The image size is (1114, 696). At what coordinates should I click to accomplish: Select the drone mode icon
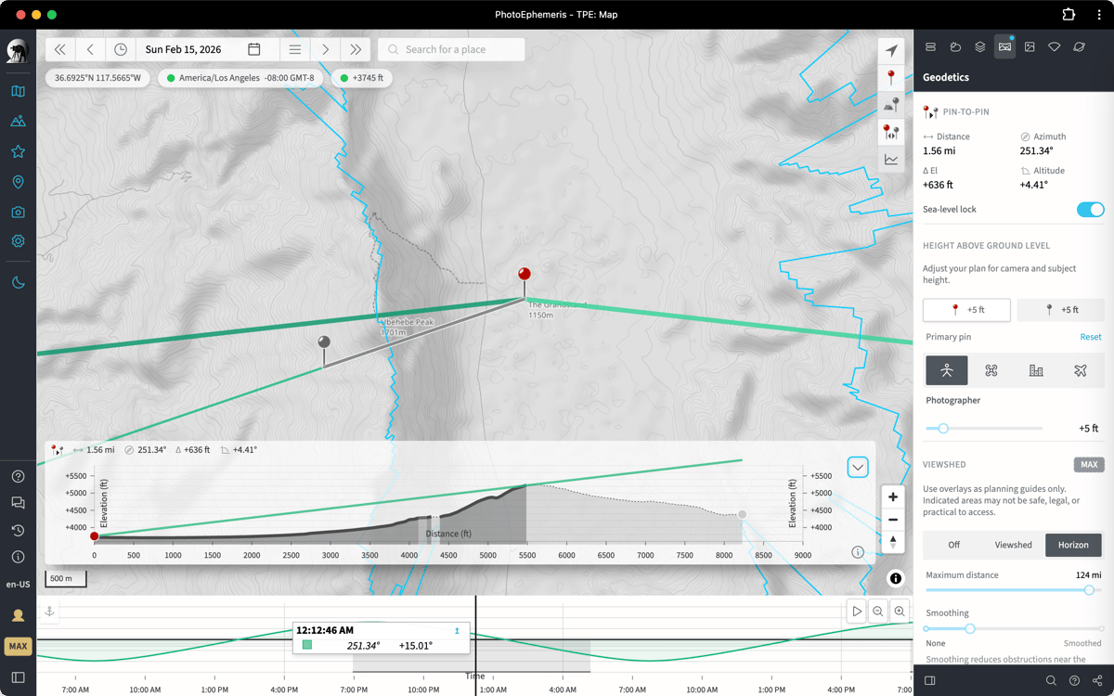pos(991,370)
